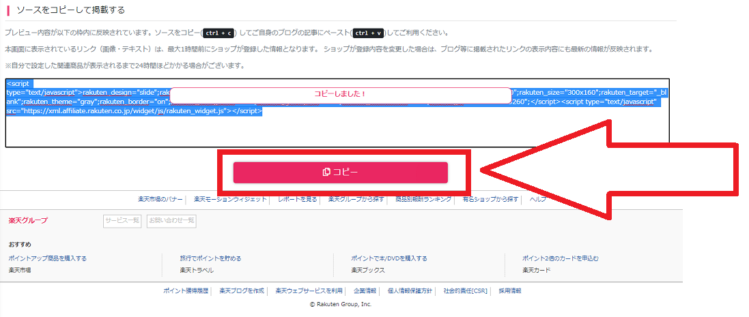
Task: Click 楽天トラベル text
Action: click(x=197, y=270)
